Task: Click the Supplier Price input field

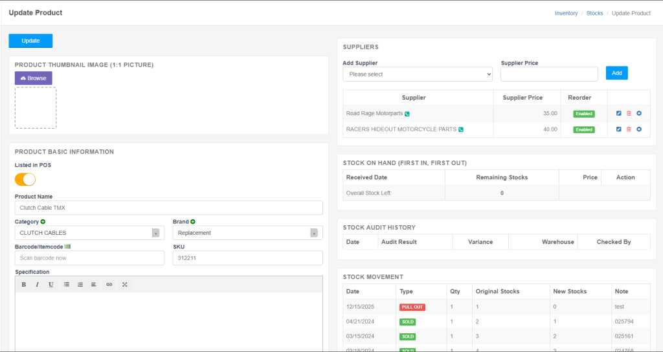Action: pos(549,74)
